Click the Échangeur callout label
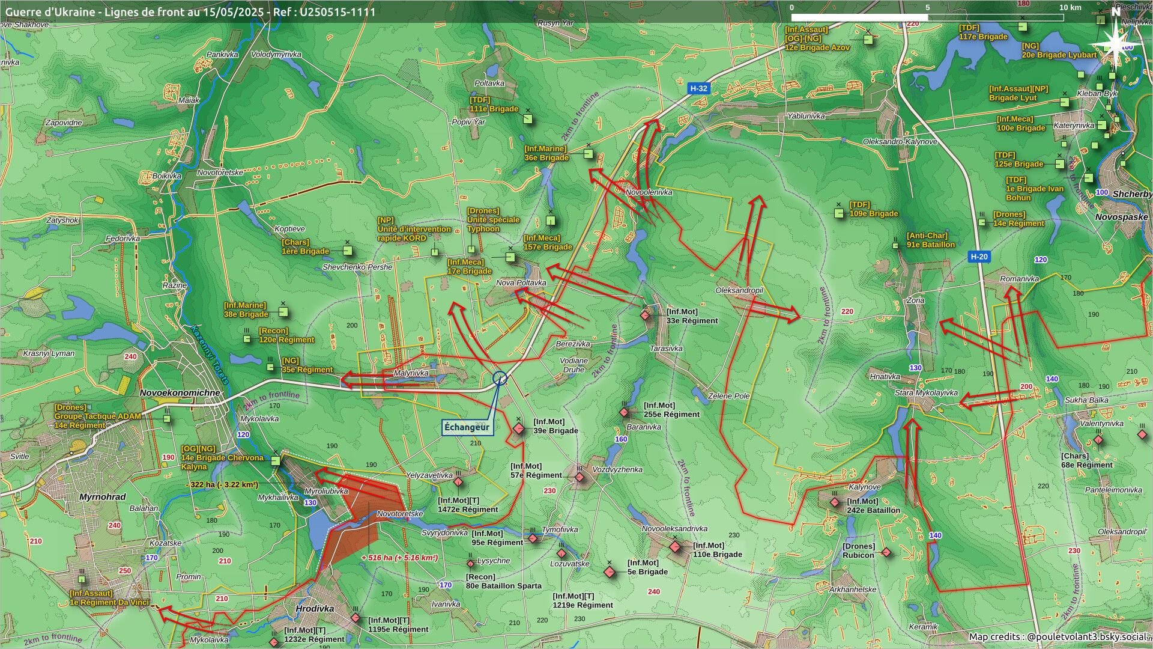The image size is (1153, 649). (467, 427)
